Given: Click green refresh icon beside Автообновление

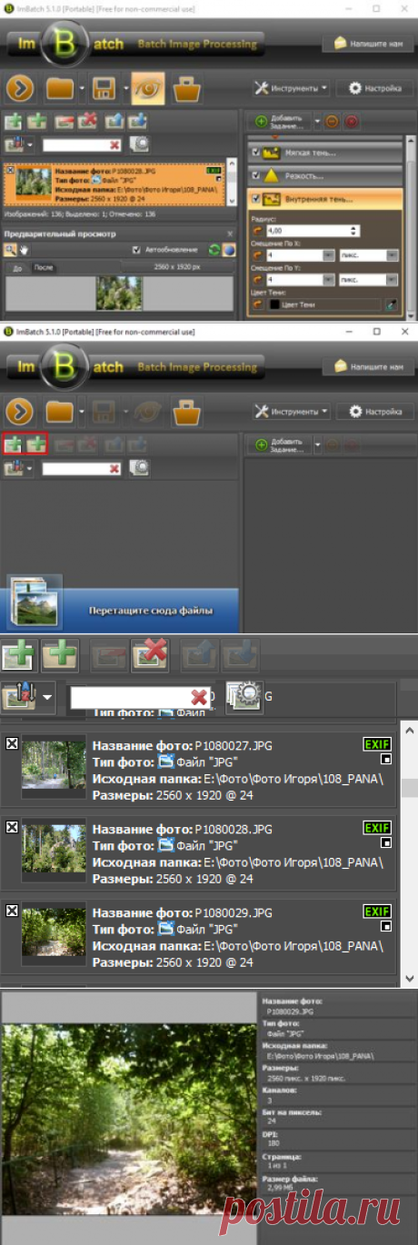Looking at the screenshot, I should [214, 250].
